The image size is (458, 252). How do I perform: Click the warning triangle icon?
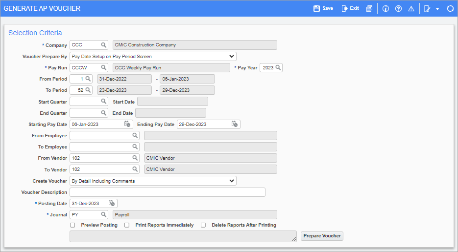[411, 8]
